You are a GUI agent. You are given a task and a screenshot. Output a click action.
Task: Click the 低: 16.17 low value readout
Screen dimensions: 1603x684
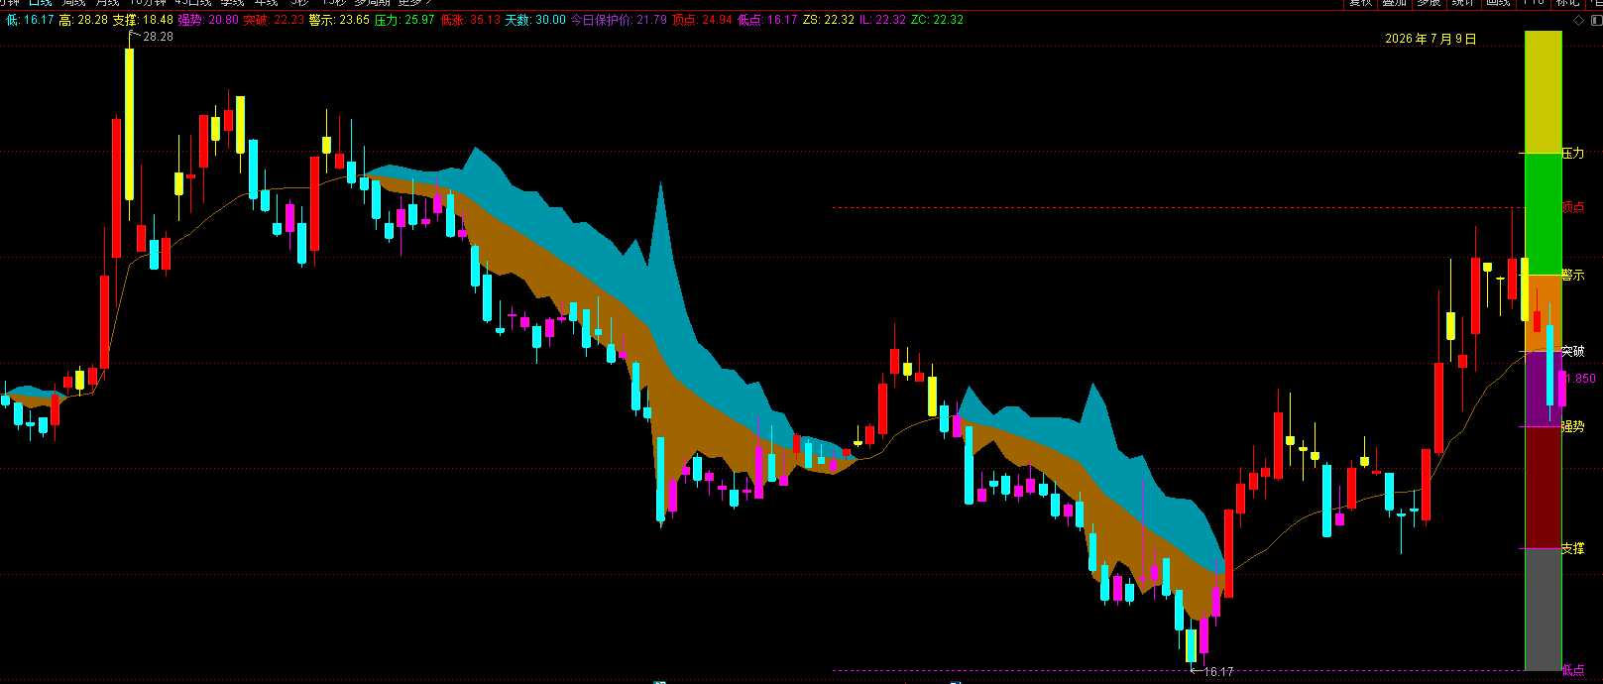[30, 20]
